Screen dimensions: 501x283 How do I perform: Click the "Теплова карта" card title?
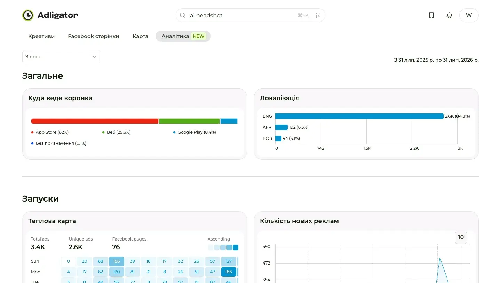coord(52,221)
